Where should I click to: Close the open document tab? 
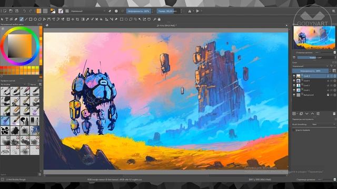click(x=286, y=25)
